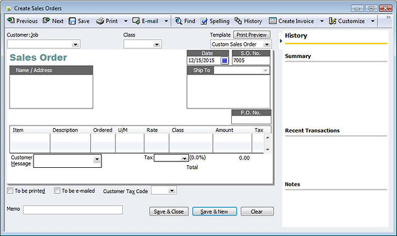Click the Print printer icon
The width and height of the screenshot is (397, 236).
[x=100, y=21]
